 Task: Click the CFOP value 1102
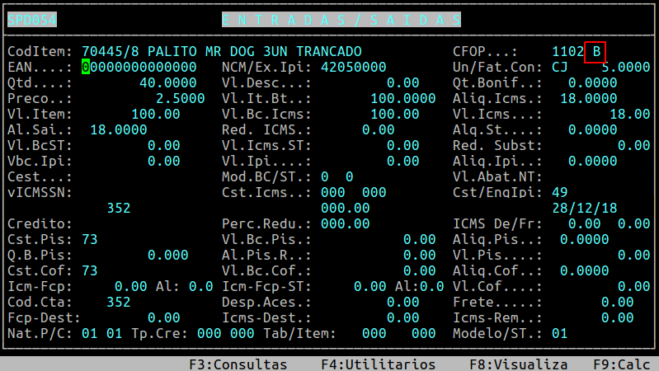pyautogui.click(x=568, y=51)
